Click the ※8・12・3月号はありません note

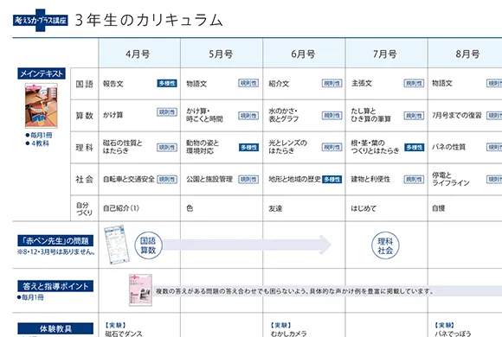pyautogui.click(x=56, y=252)
